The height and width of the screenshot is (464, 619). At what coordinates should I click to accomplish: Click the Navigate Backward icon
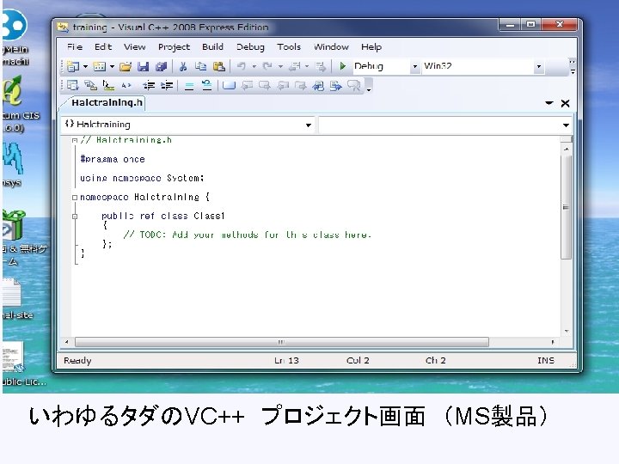pyautogui.click(x=295, y=66)
